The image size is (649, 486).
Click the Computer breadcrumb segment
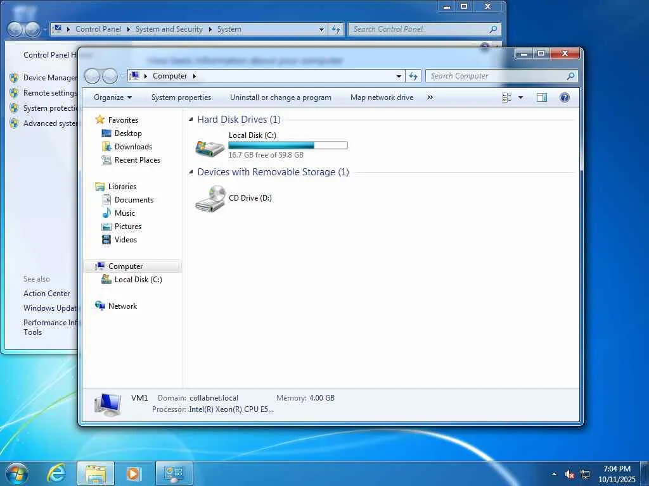pos(170,76)
